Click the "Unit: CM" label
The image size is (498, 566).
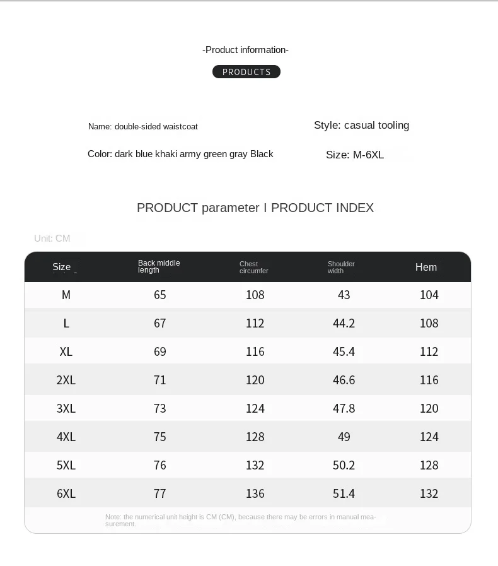point(52,238)
